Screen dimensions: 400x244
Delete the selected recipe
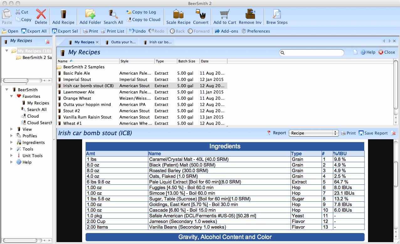[41, 17]
